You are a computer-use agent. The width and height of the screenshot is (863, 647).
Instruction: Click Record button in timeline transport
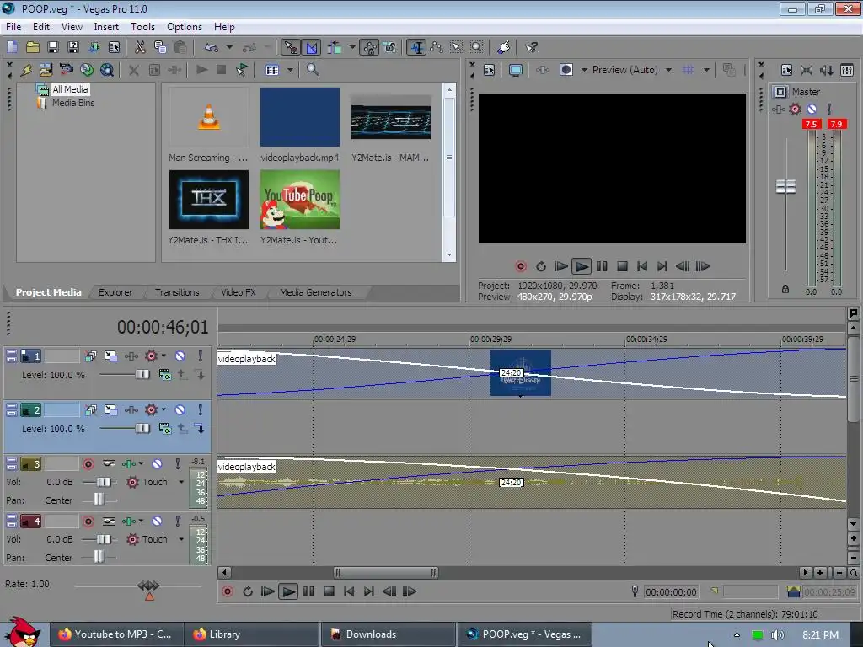tap(228, 591)
